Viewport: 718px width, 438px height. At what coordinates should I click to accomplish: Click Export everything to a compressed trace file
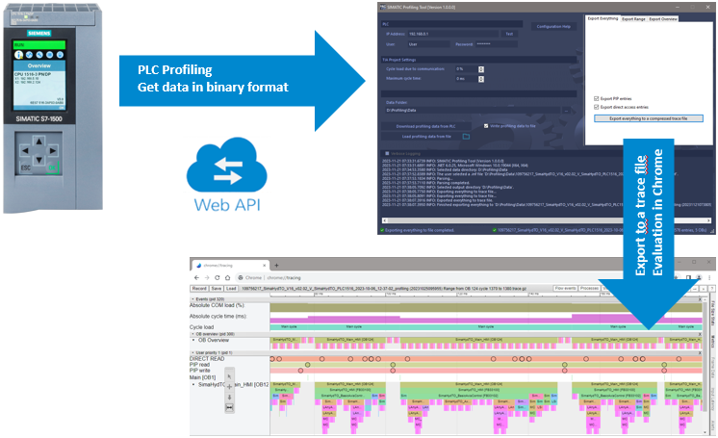pyautogui.click(x=649, y=118)
